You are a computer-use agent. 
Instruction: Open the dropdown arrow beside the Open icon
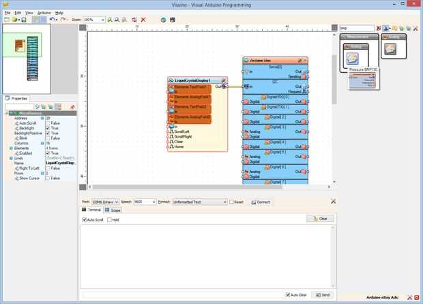[x=19, y=20]
